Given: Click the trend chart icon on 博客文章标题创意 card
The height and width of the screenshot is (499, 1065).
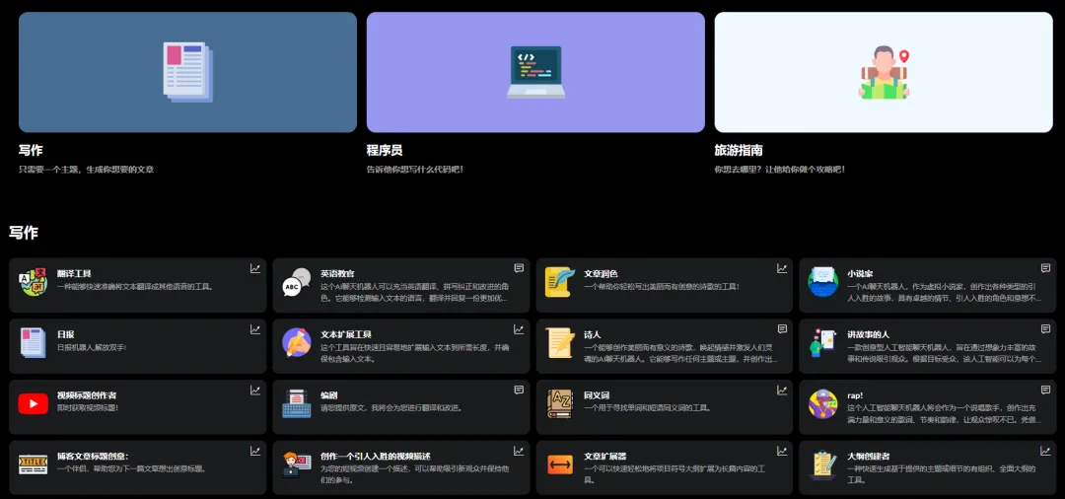Looking at the screenshot, I should [x=255, y=451].
